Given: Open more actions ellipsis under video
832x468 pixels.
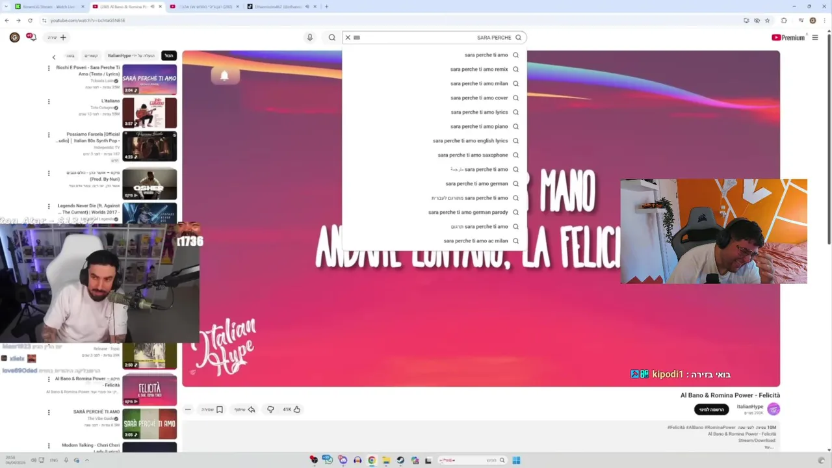Looking at the screenshot, I should click(188, 409).
